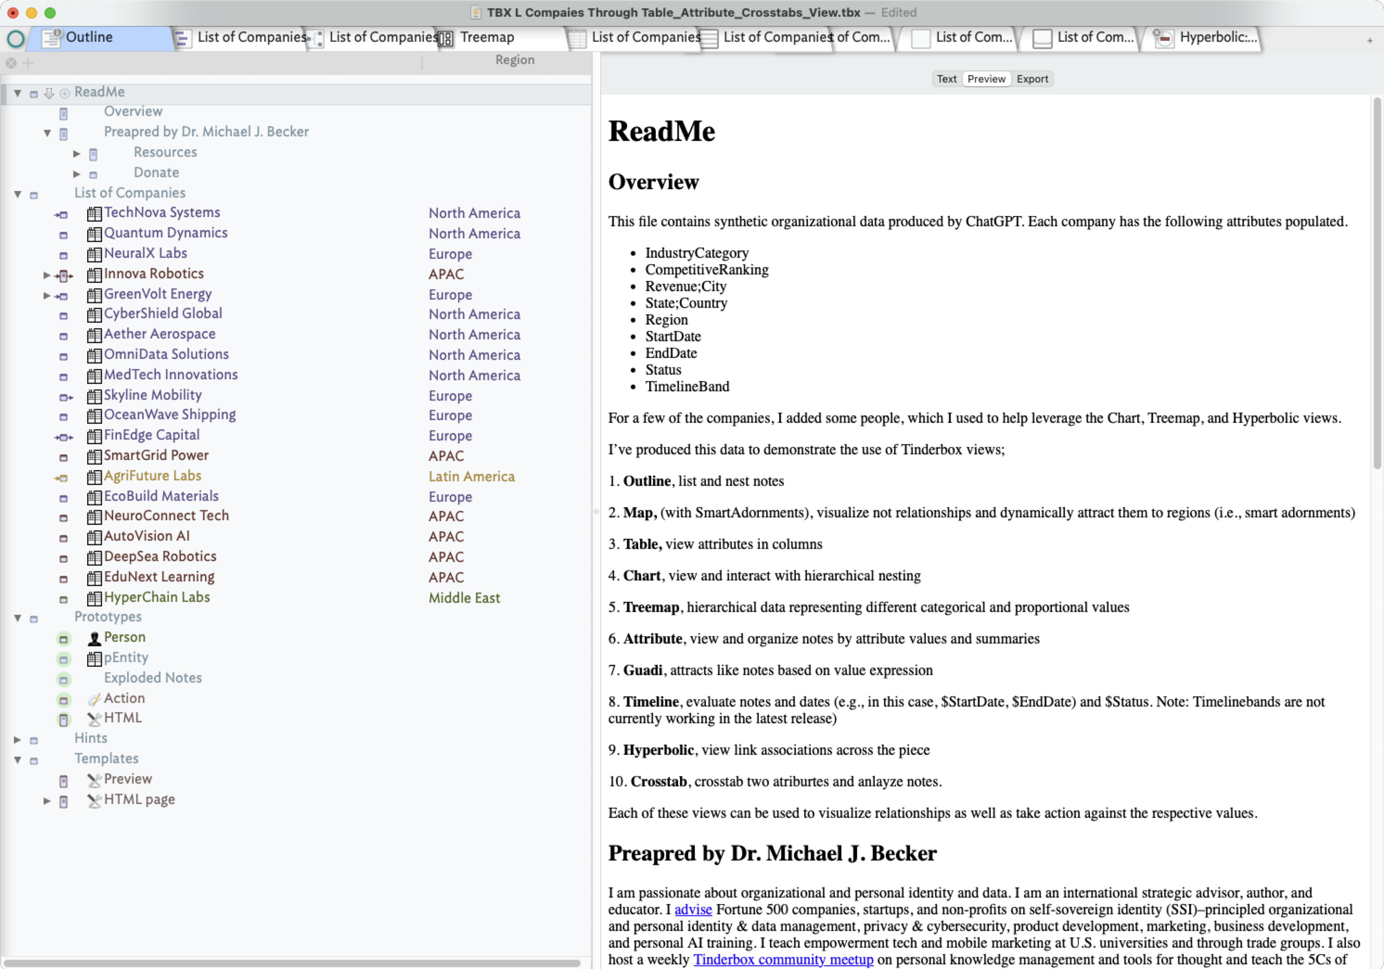This screenshot has width=1384, height=969.
Task: Collapse the Templates container
Action: [x=18, y=760]
